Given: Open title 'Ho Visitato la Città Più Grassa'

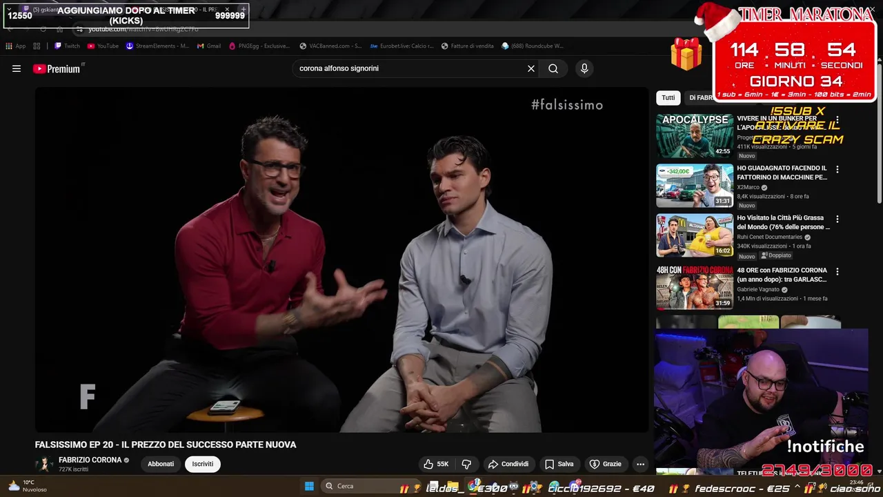Looking at the screenshot, I should (x=784, y=222).
